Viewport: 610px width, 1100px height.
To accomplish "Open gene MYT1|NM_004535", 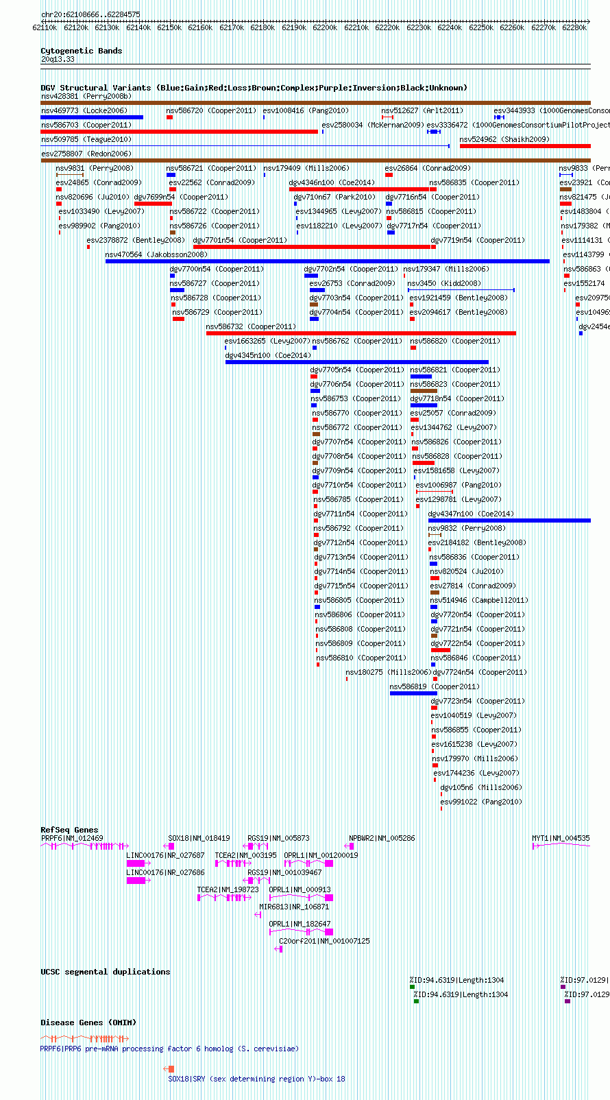I will tap(561, 838).
